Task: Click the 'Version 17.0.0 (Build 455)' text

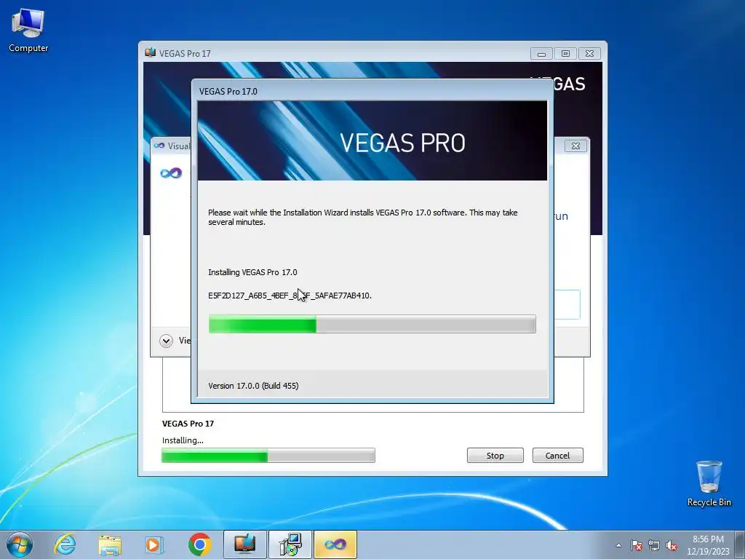Action: click(x=253, y=386)
